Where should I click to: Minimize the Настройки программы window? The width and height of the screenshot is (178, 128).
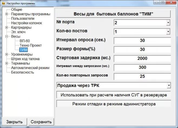coord(157,2)
